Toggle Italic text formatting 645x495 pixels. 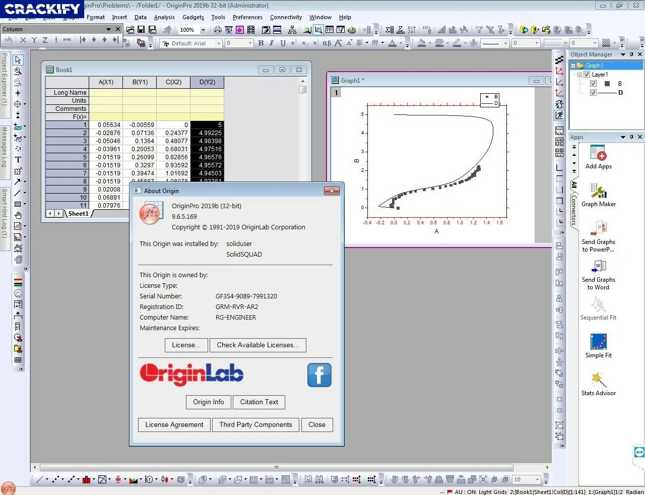coord(272,43)
